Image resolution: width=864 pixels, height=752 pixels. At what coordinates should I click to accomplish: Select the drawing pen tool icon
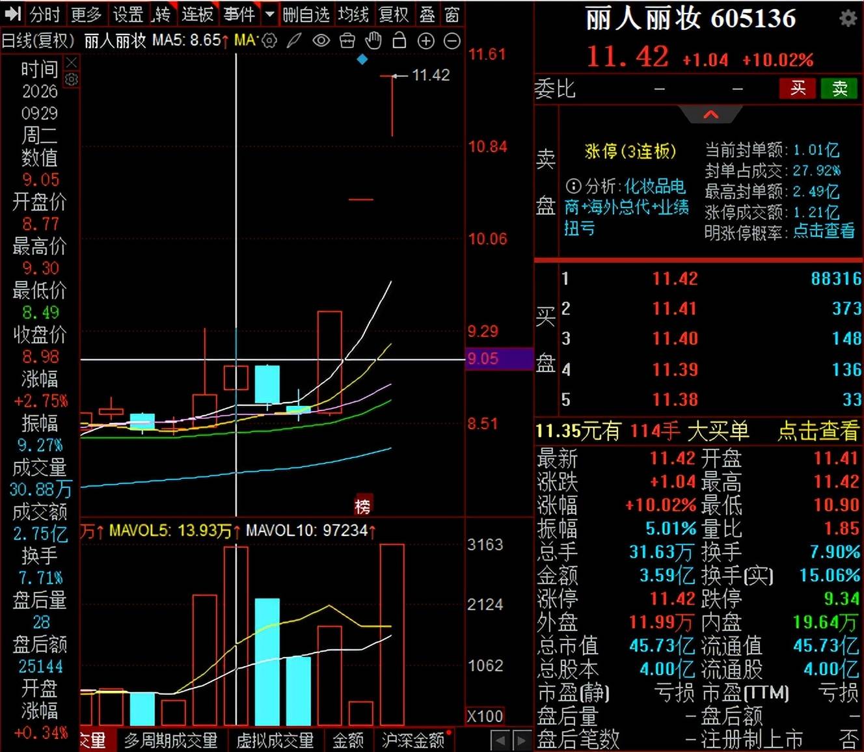pos(295,41)
